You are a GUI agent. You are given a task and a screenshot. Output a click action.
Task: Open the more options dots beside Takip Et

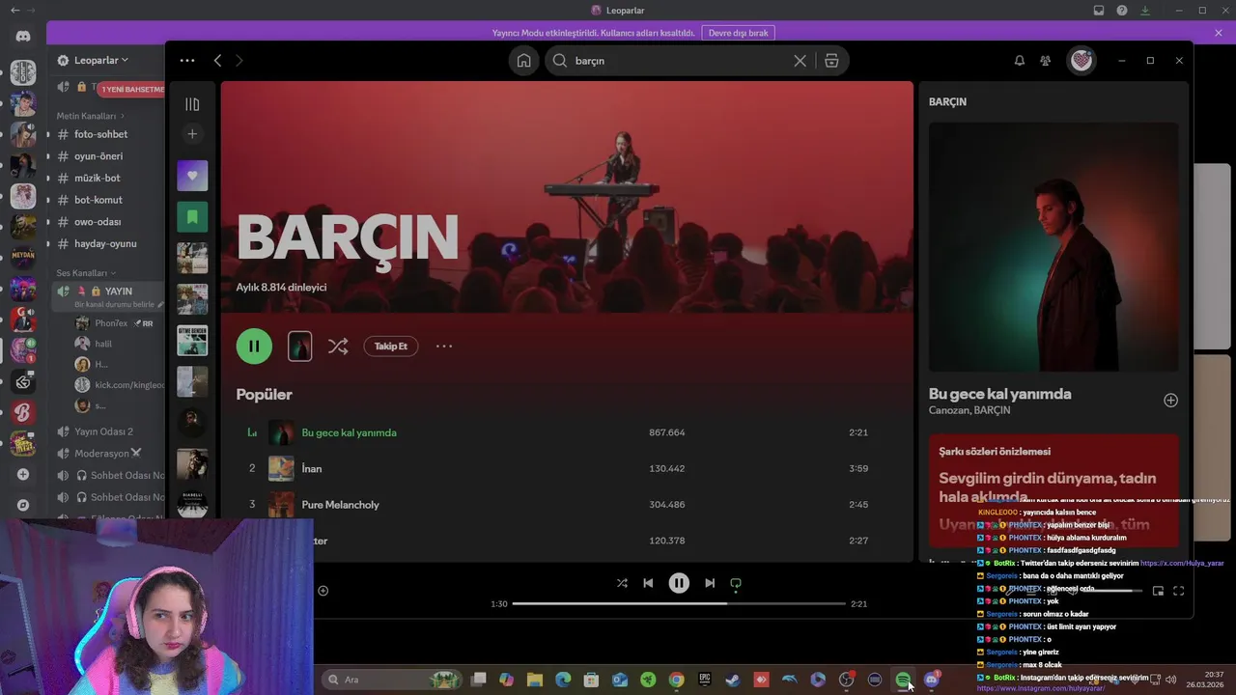pyautogui.click(x=444, y=346)
